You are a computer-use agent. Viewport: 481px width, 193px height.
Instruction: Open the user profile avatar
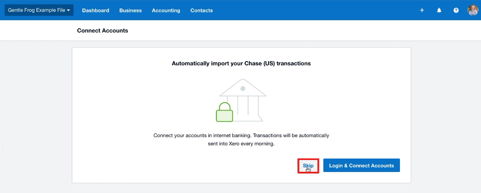(x=473, y=10)
